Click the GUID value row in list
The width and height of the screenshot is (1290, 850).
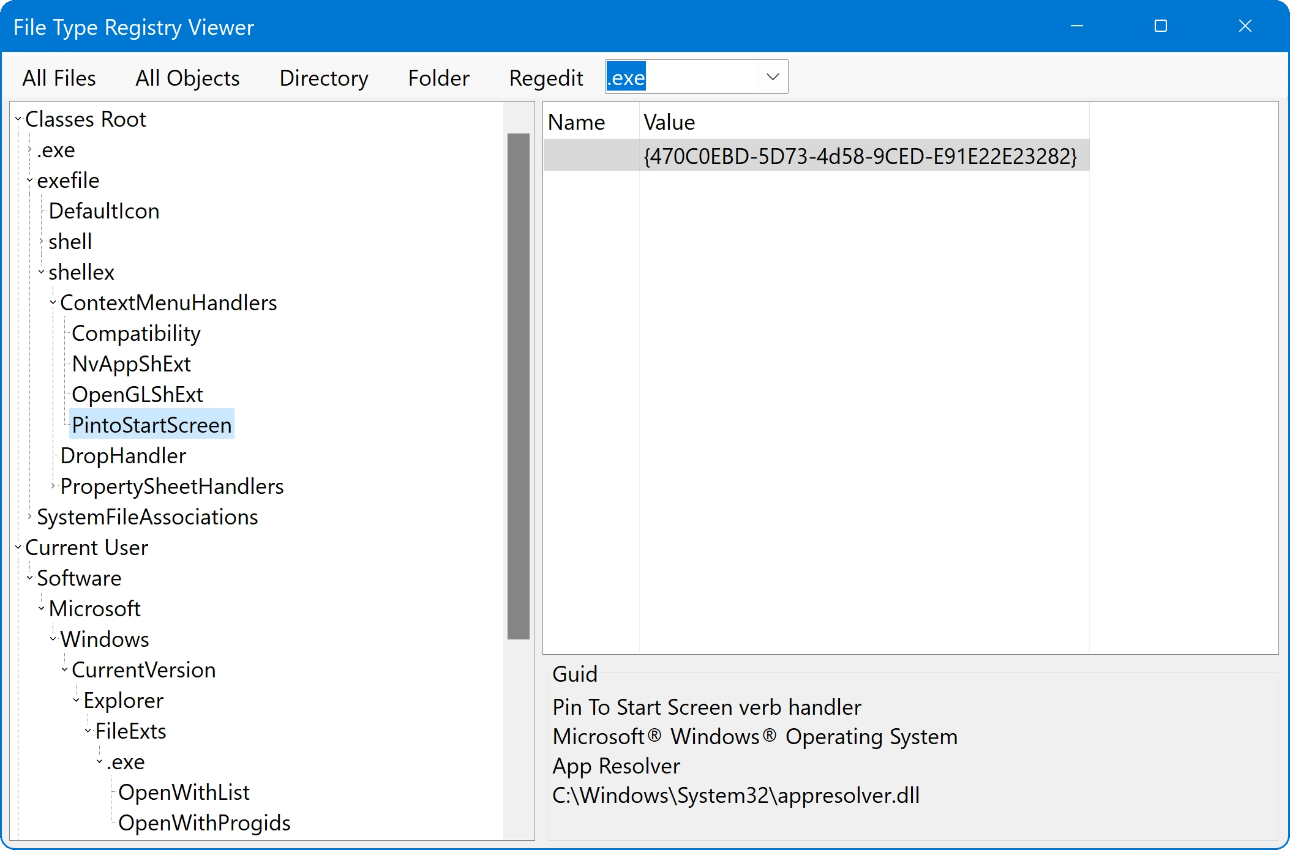860,156
